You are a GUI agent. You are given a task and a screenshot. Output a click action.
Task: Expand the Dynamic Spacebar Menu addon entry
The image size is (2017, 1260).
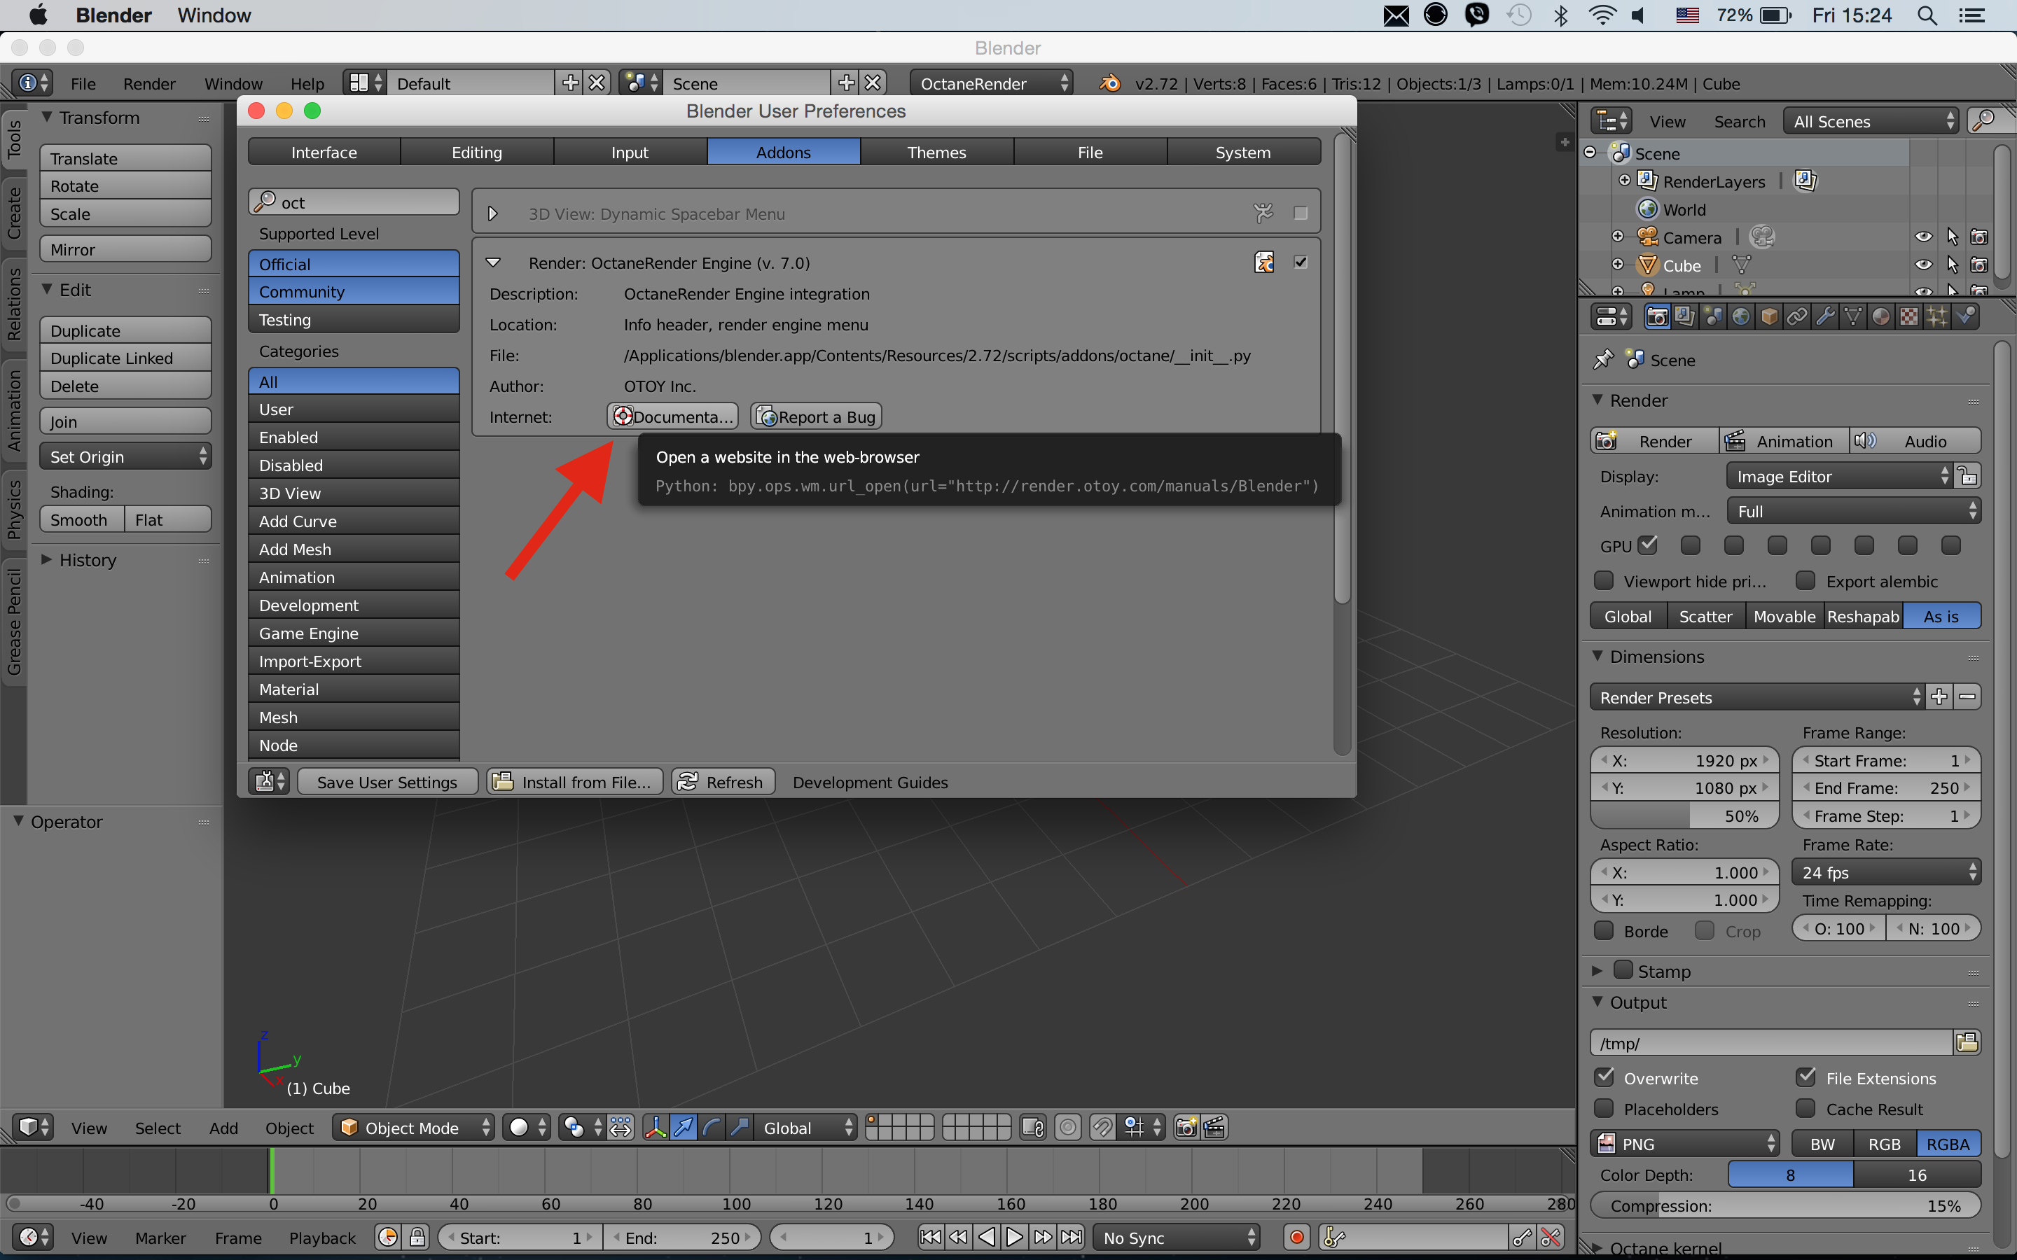[x=492, y=213]
